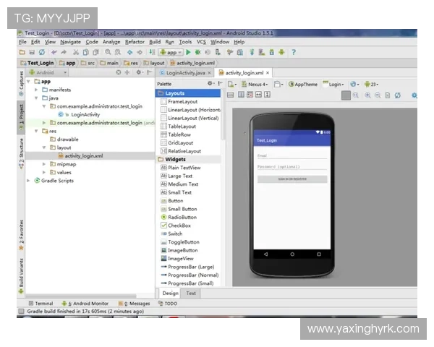Screen dimensions: 434x347
Task: Click the palette settings gear icon
Action: point(210,84)
